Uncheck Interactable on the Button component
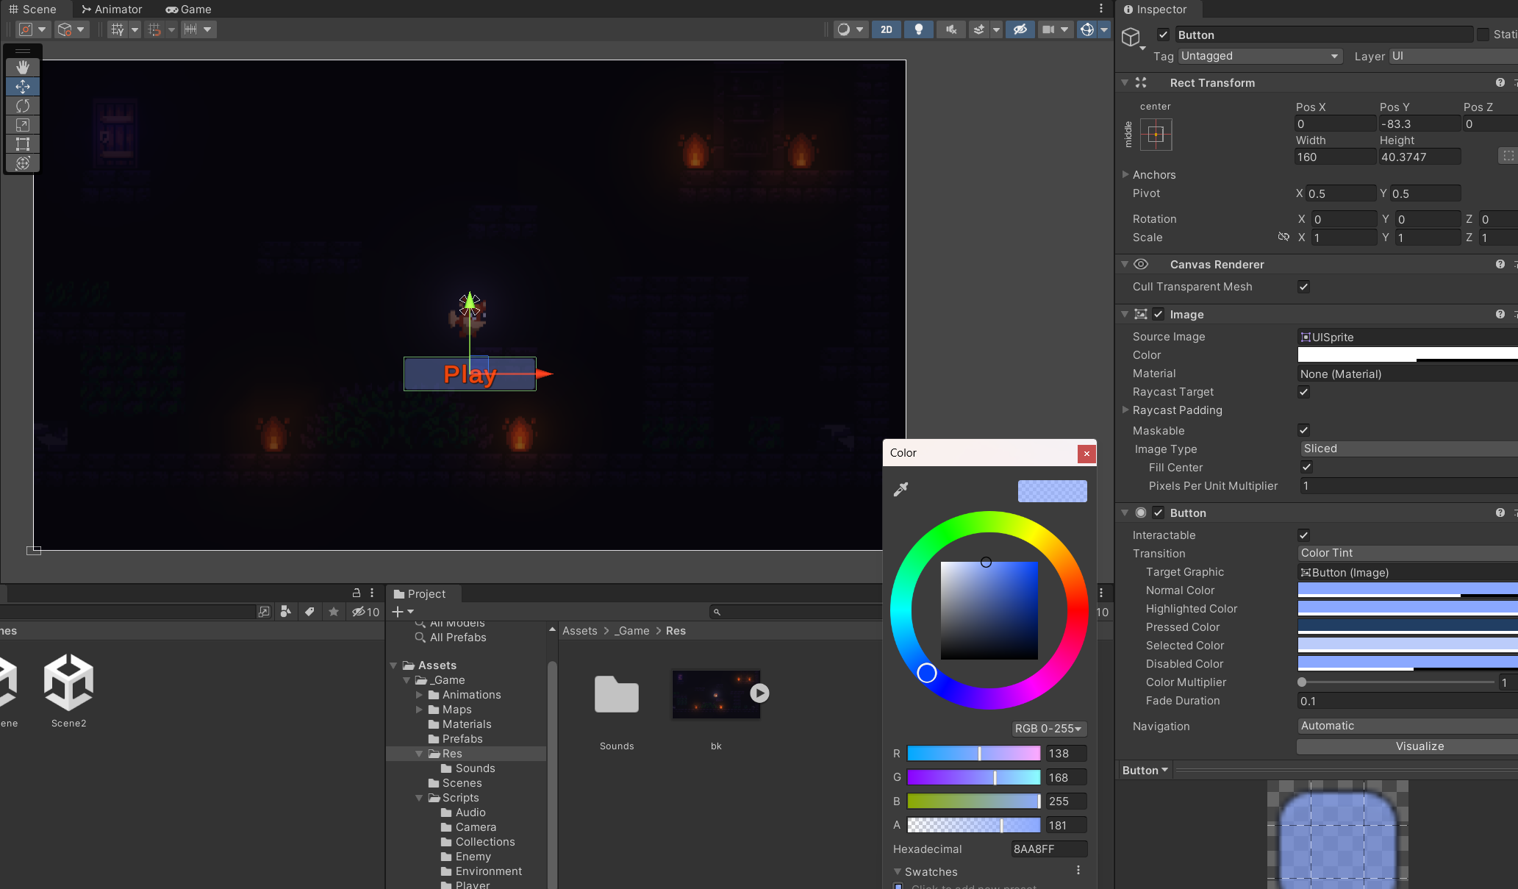The image size is (1518, 889). 1303,535
